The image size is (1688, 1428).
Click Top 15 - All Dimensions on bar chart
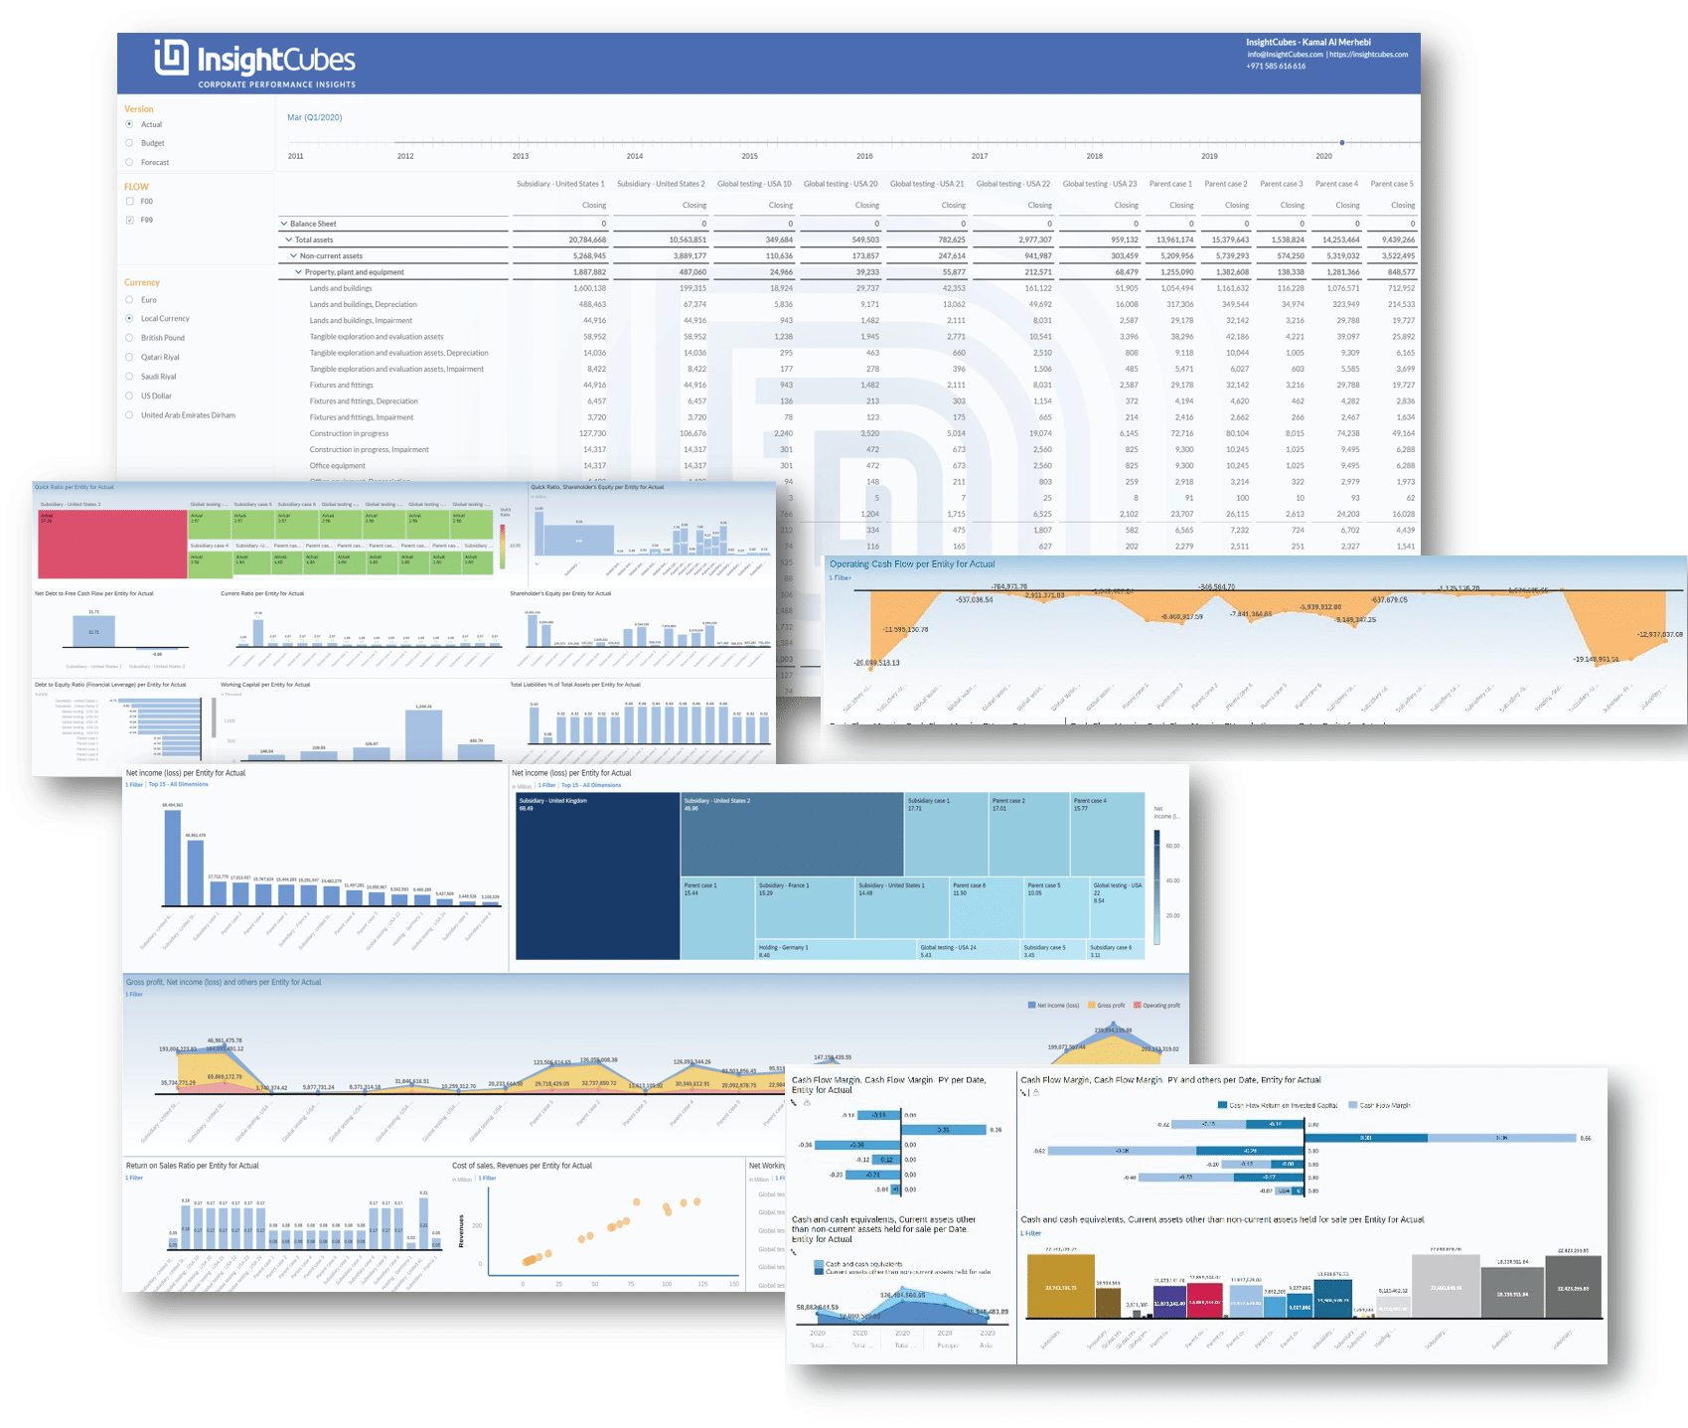point(179,785)
